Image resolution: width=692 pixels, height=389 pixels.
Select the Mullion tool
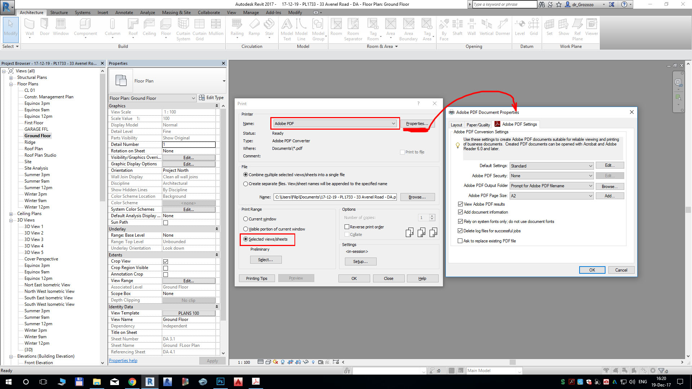216,27
